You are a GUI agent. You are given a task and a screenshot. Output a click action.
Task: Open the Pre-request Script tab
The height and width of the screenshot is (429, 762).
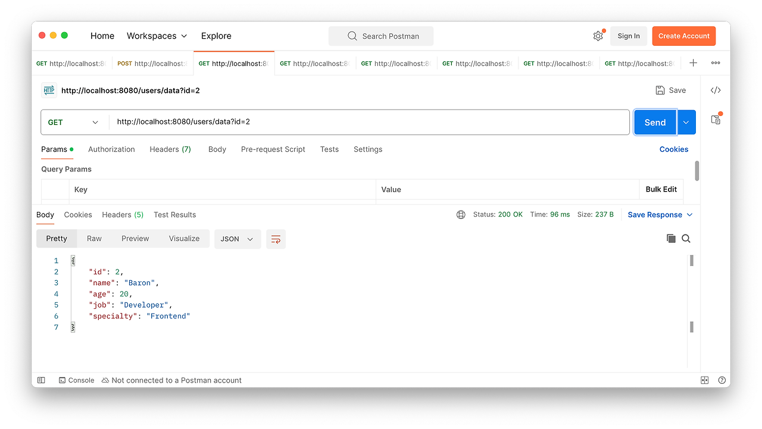273,149
